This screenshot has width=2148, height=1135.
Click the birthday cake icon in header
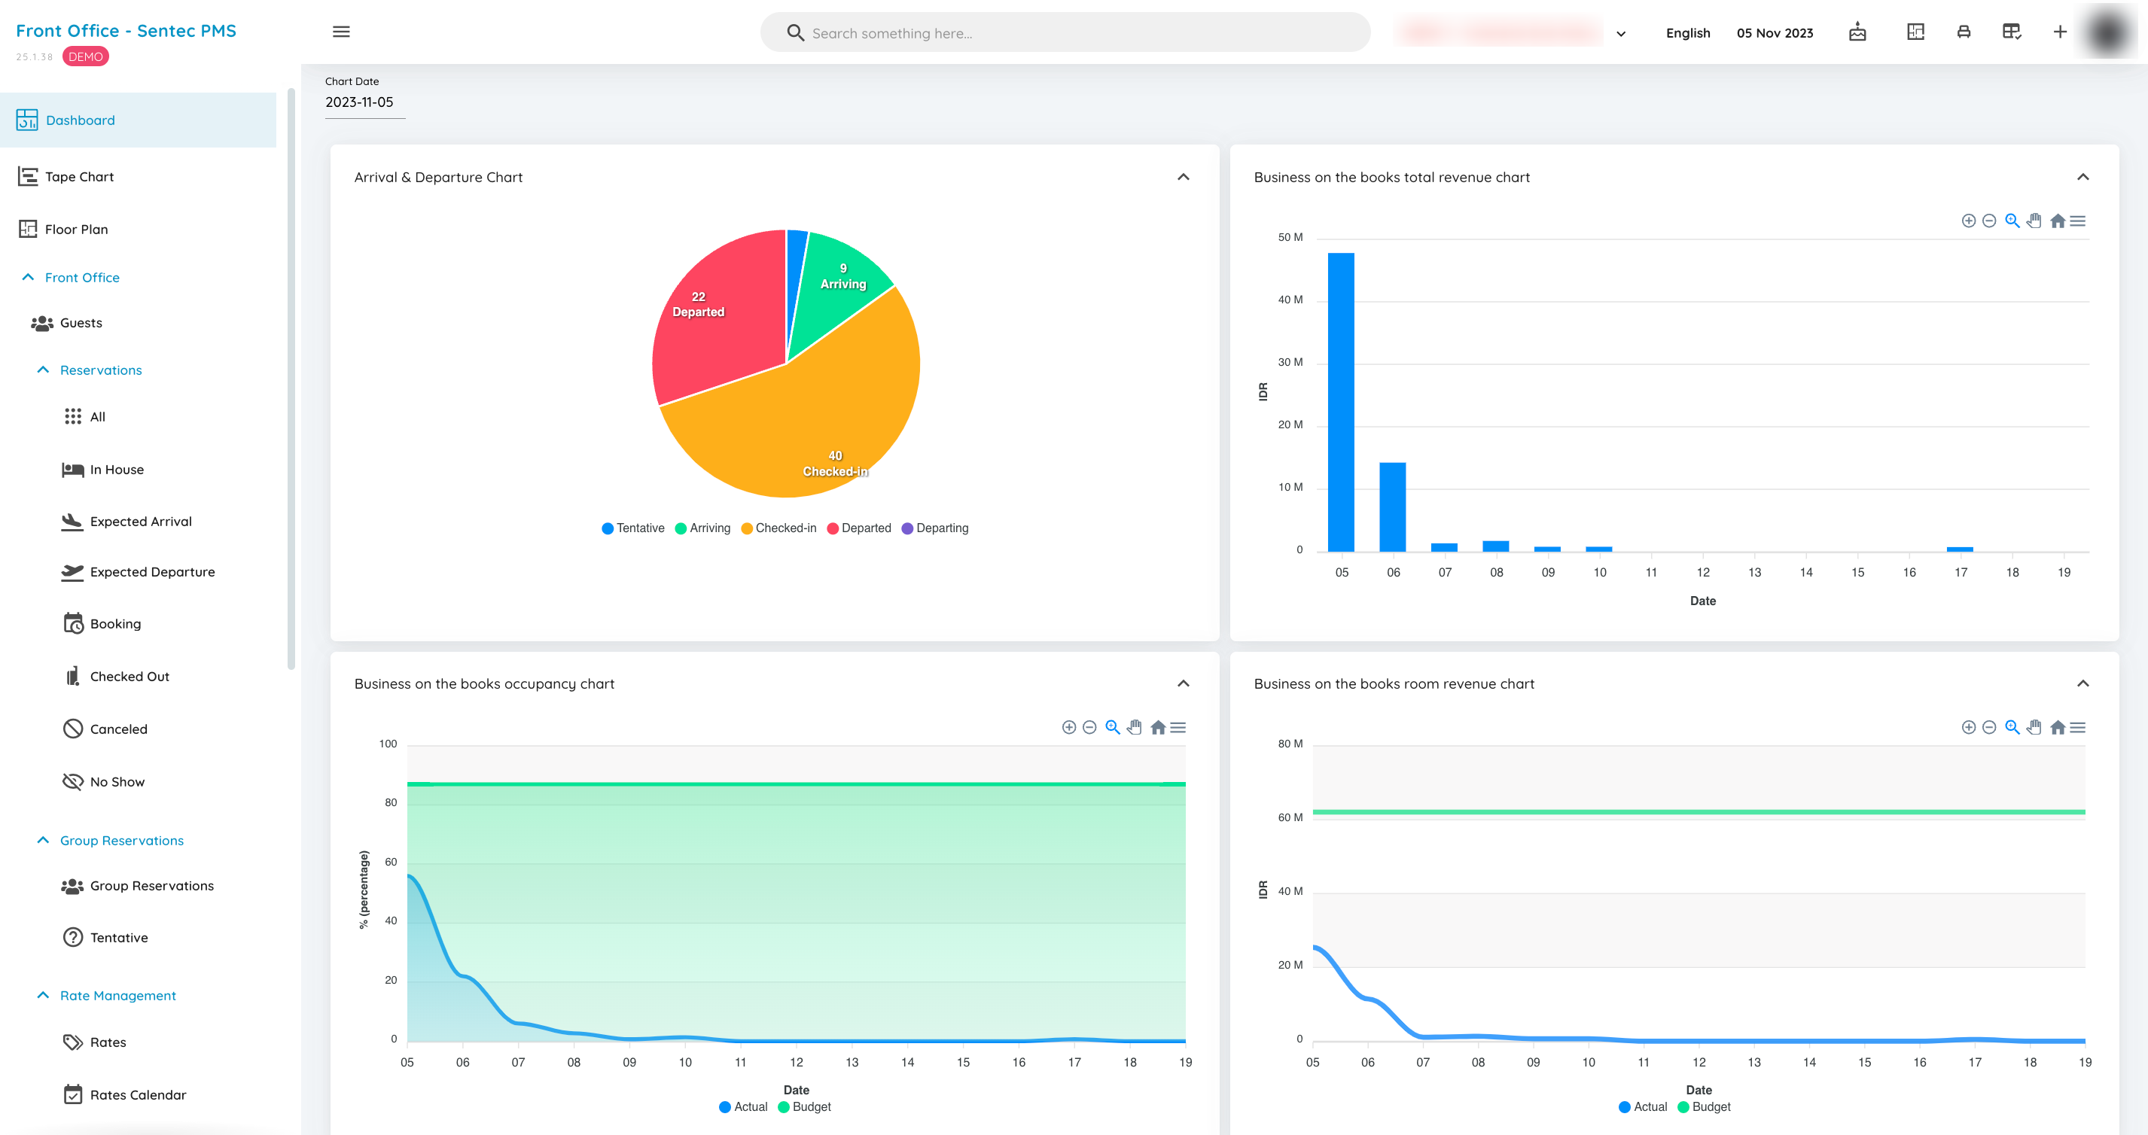tap(1857, 32)
